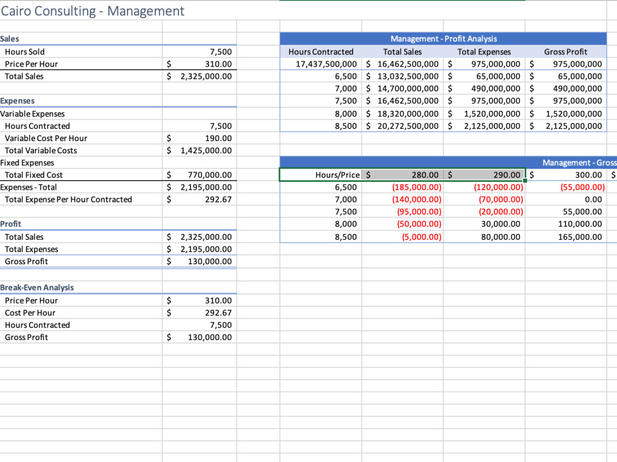The width and height of the screenshot is (617, 462).
Task: Select the 290.00 price header cell
Action: (x=484, y=175)
